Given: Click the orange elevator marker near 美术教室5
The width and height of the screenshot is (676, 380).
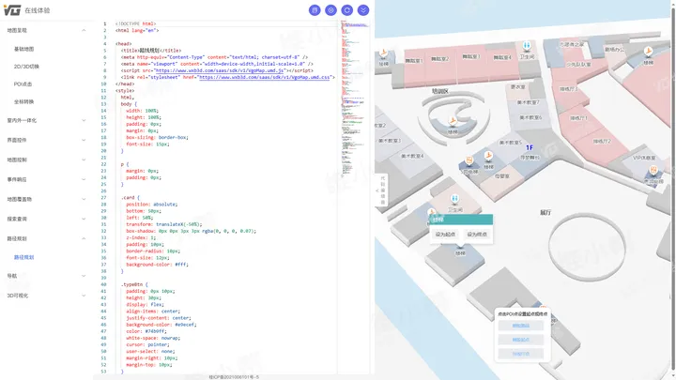Looking at the screenshot, I should point(469,161).
